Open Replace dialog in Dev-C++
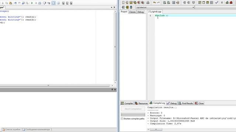This screenshot has width=236, height=132. click(x=169, y=3)
